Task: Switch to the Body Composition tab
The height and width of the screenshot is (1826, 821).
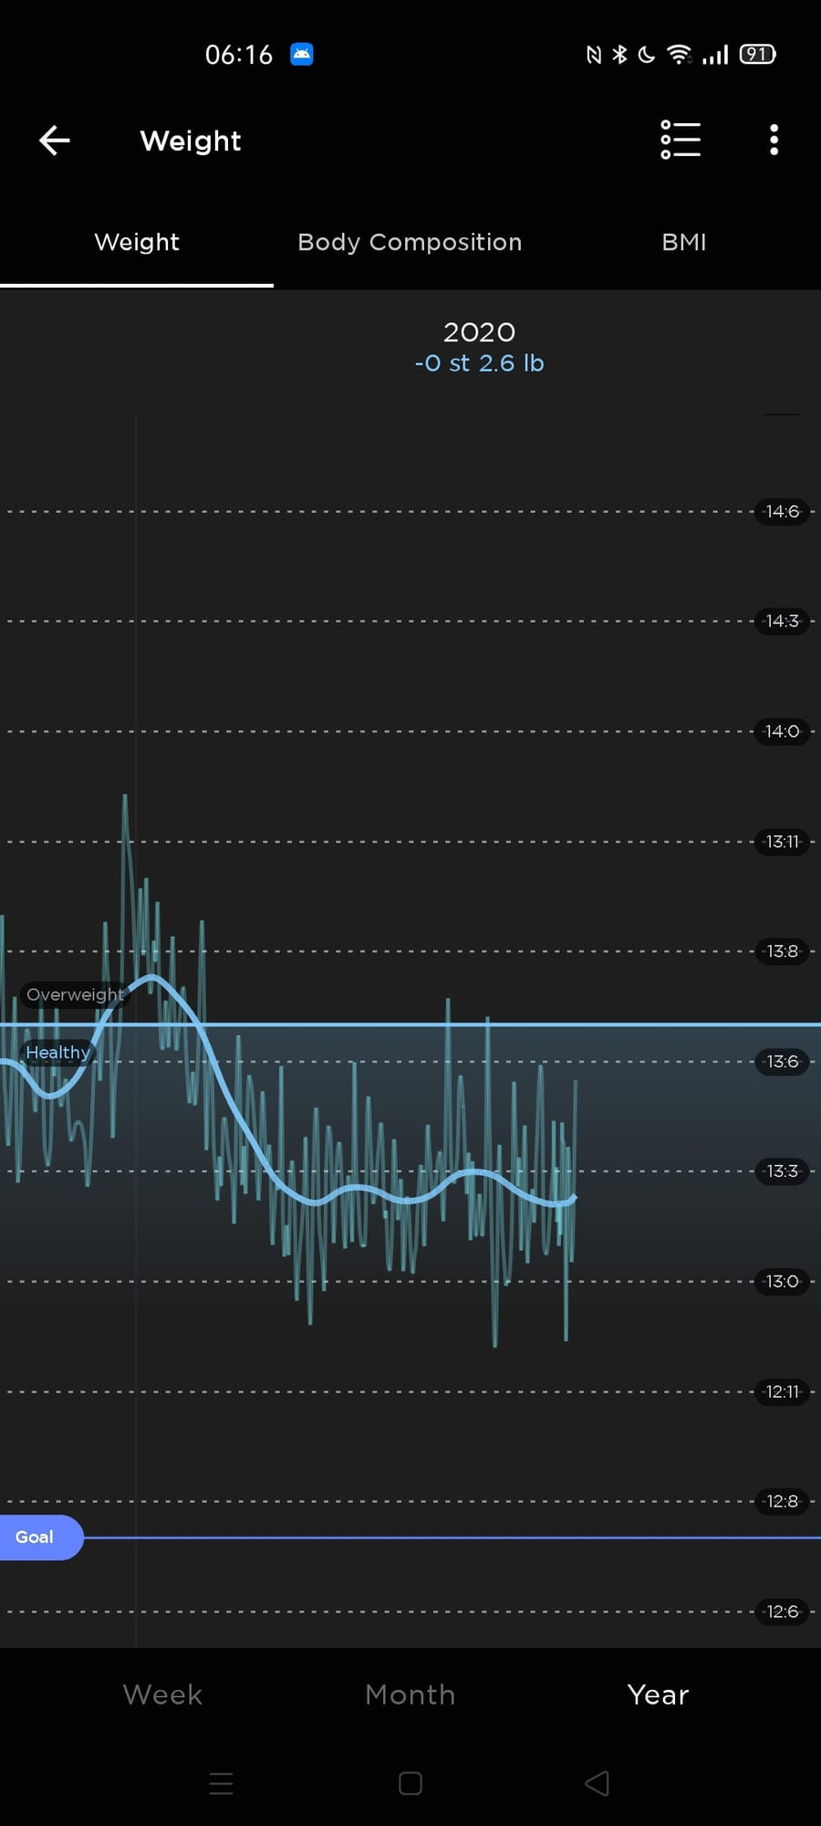Action: click(410, 242)
